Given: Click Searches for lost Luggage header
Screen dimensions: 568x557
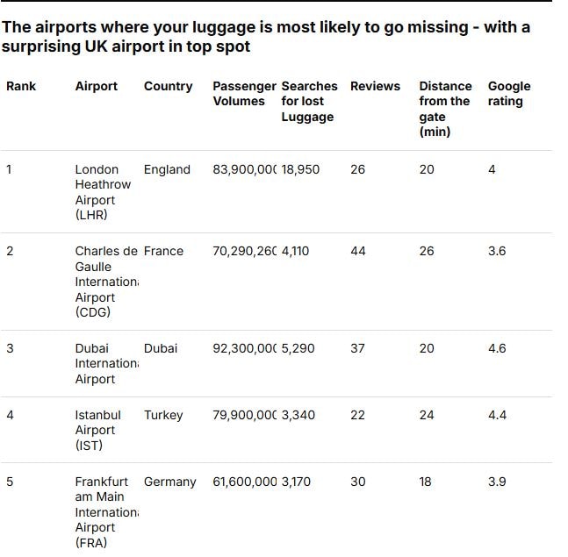Looking at the screenshot, I should (309, 101).
